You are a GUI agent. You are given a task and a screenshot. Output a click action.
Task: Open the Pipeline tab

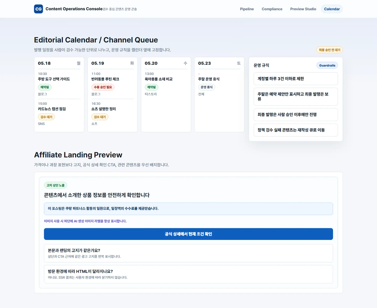247,9
